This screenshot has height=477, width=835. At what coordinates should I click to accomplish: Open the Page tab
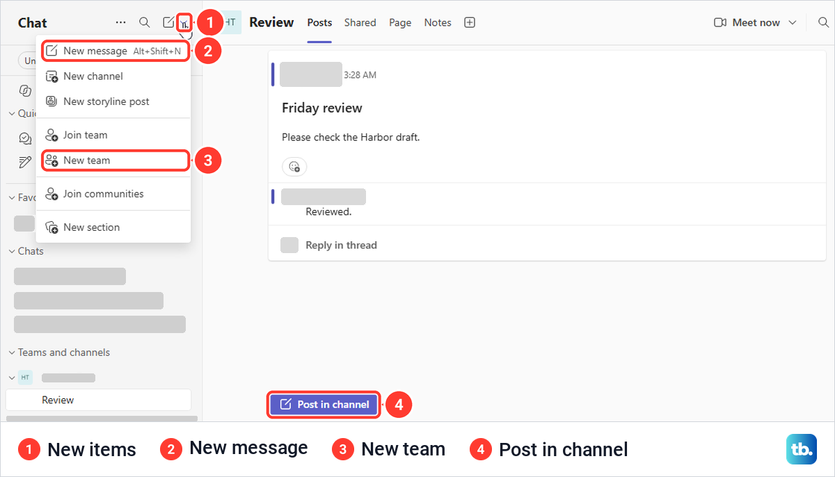click(x=400, y=22)
